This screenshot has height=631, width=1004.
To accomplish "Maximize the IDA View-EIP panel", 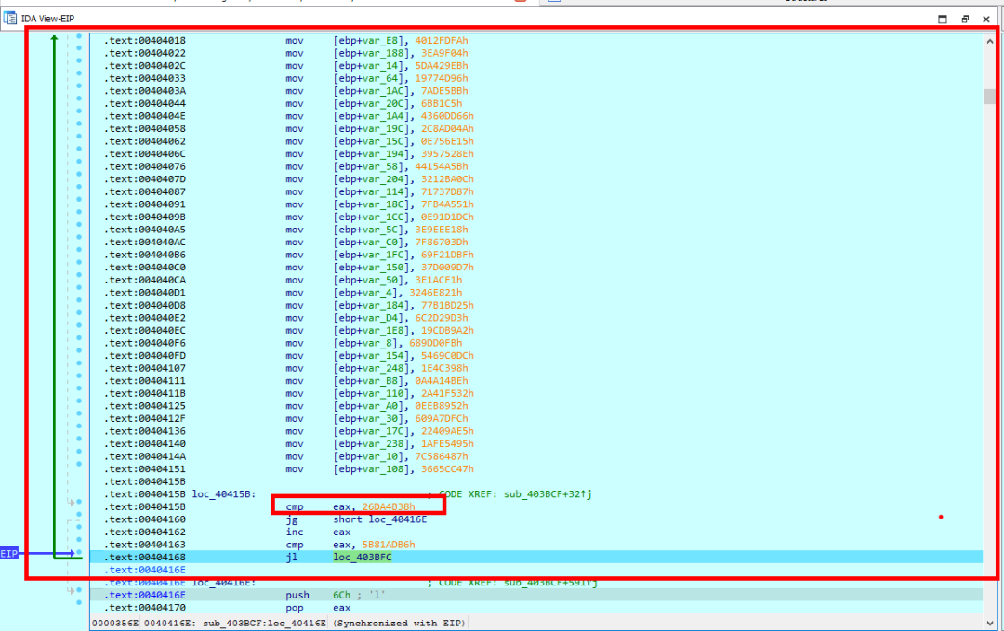I will [943, 20].
